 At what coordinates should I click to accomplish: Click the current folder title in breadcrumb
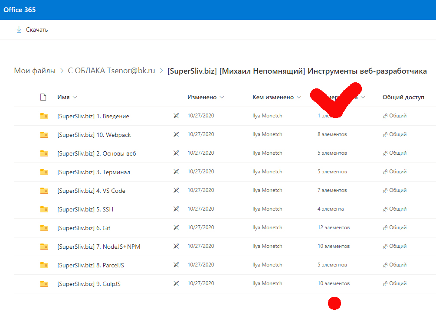click(297, 71)
